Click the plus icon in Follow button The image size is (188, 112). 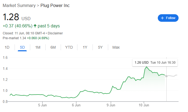(162, 18)
